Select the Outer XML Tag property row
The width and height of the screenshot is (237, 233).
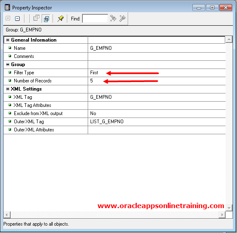114,122
